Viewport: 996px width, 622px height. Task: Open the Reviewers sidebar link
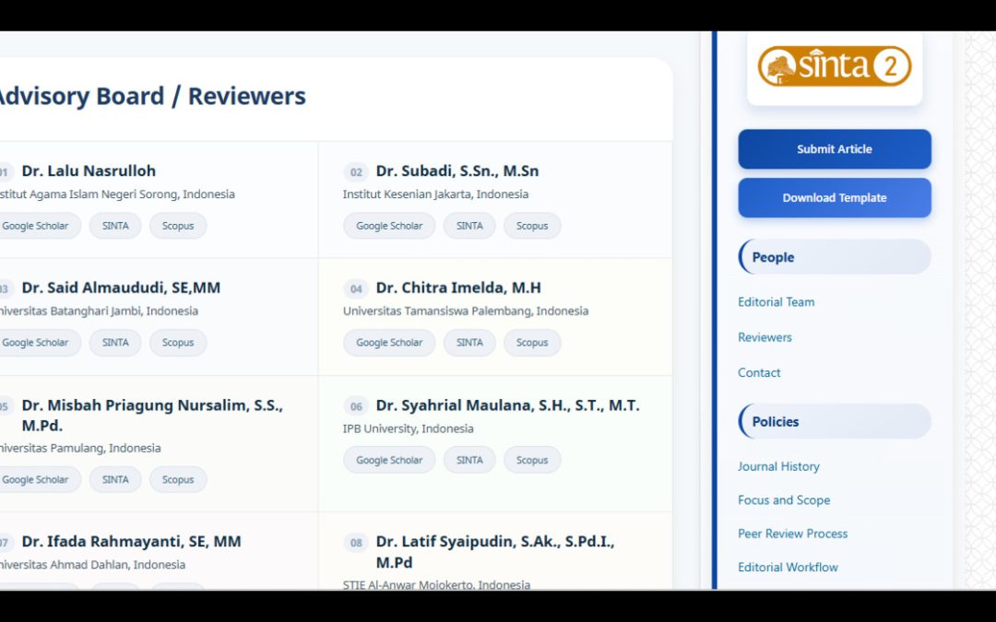pyautogui.click(x=765, y=337)
